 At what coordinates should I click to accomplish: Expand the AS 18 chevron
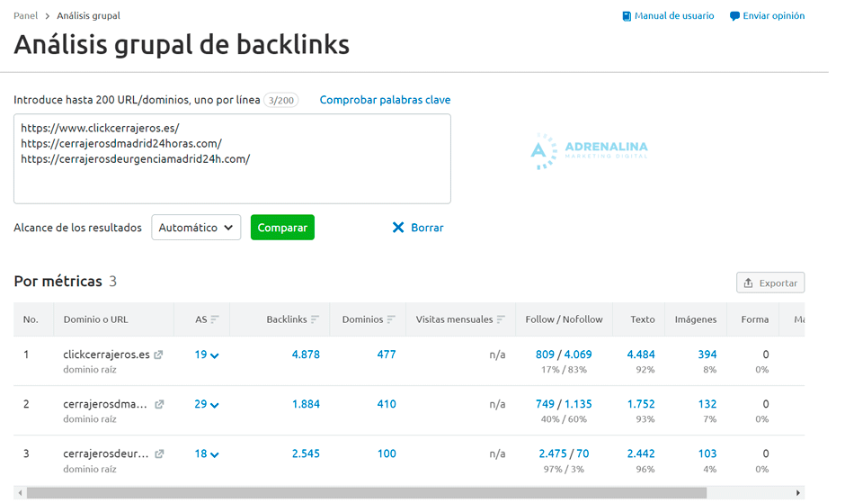[x=215, y=455]
